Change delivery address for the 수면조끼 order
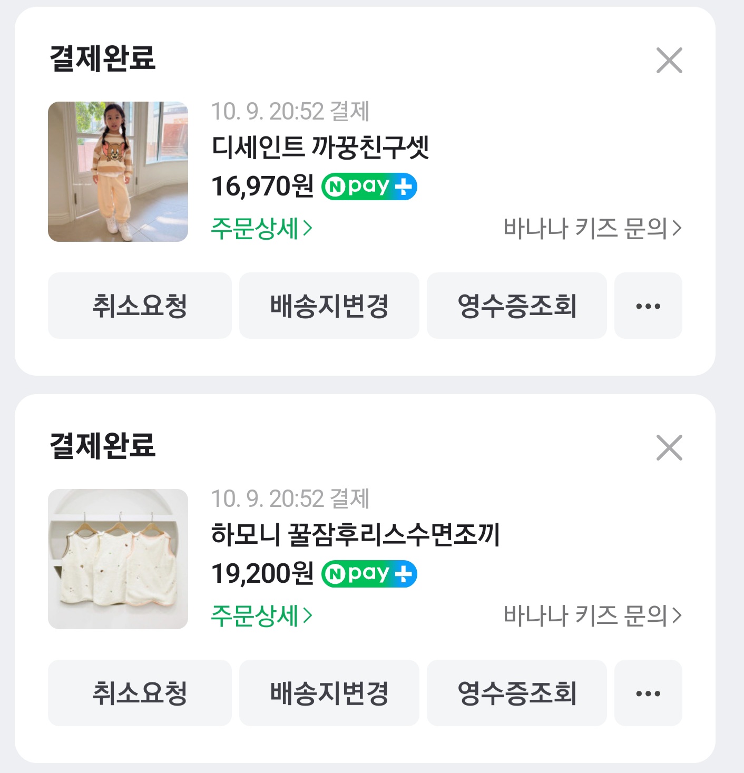The image size is (744, 773). [x=329, y=693]
